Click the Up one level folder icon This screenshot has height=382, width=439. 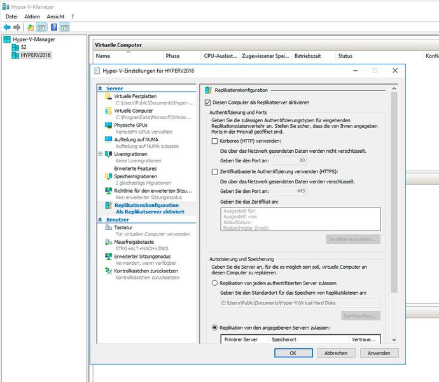pyautogui.click(x=31, y=27)
